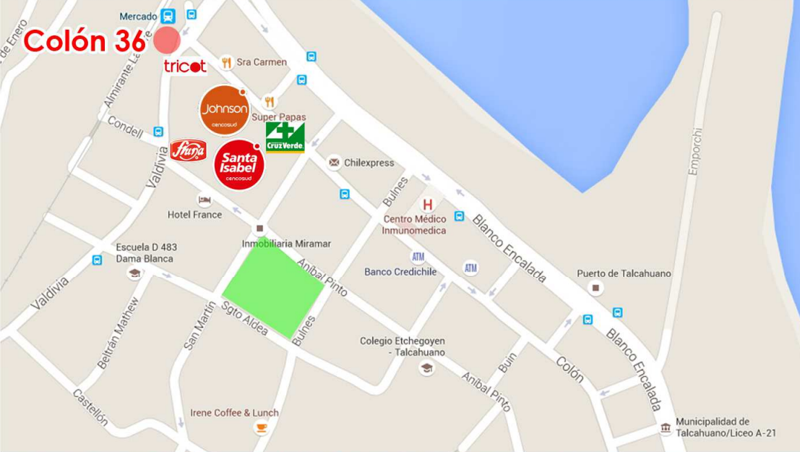Open the Chilexpress mail envelope icon
This screenshot has width=800, height=452.
click(334, 163)
